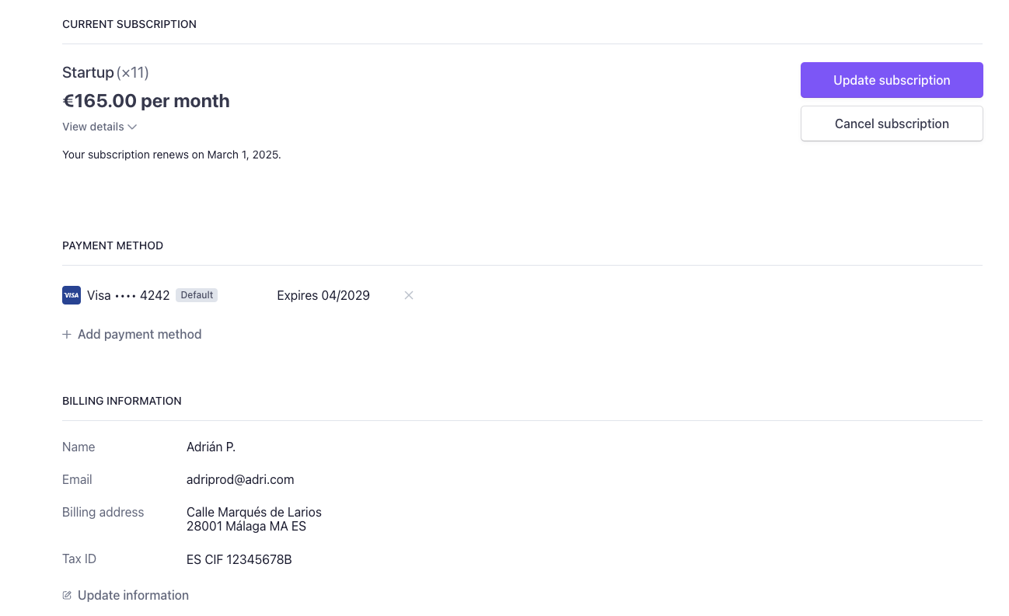Click the email adriprod@adri.com
This screenshot has height=616, width=1009.
[x=240, y=480]
